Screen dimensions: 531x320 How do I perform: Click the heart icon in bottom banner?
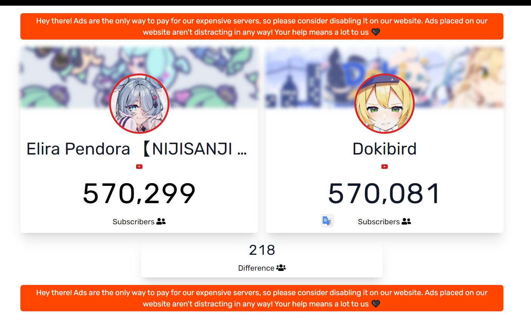tap(376, 304)
